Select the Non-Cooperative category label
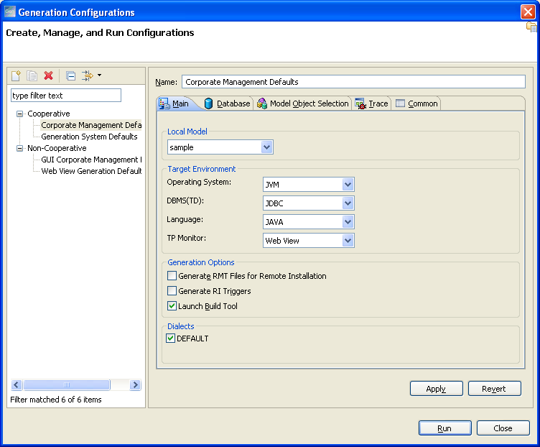Screen dimensions: 540x447 (57, 148)
